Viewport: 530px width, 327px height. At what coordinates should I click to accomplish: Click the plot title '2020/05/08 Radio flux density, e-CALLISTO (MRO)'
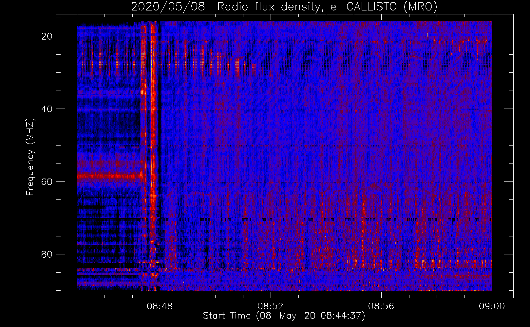coord(284,7)
